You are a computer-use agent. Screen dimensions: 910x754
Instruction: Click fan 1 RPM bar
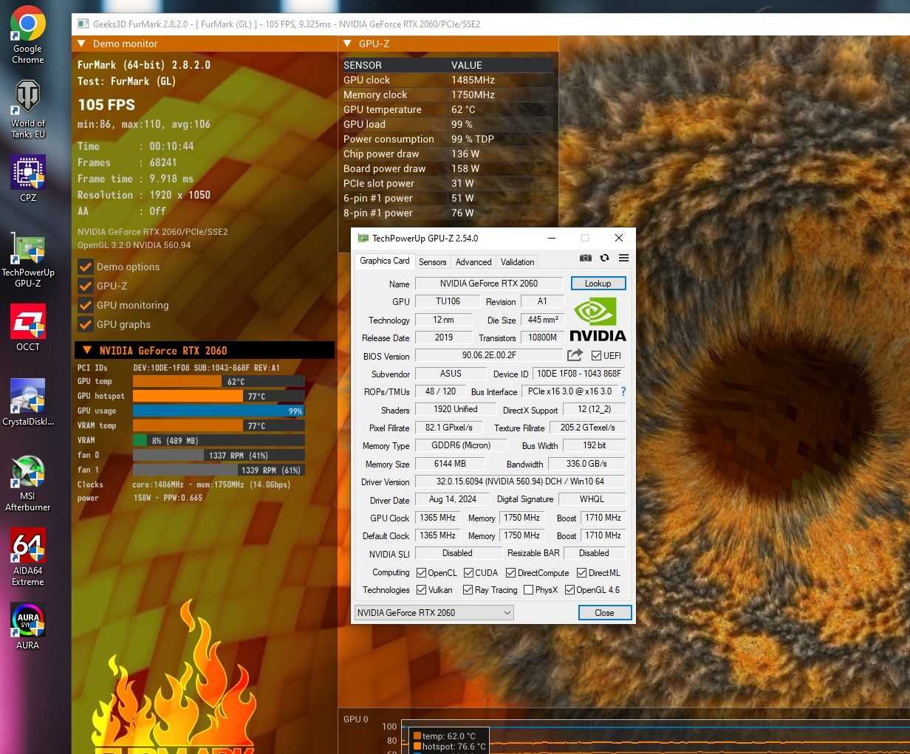tap(219, 470)
